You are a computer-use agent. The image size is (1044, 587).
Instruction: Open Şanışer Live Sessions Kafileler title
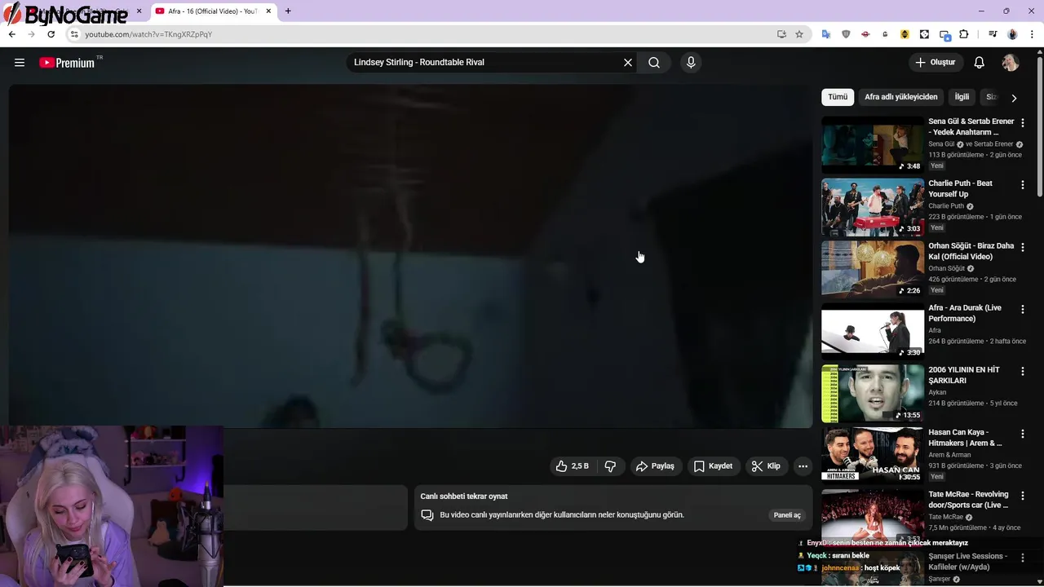[967, 562]
